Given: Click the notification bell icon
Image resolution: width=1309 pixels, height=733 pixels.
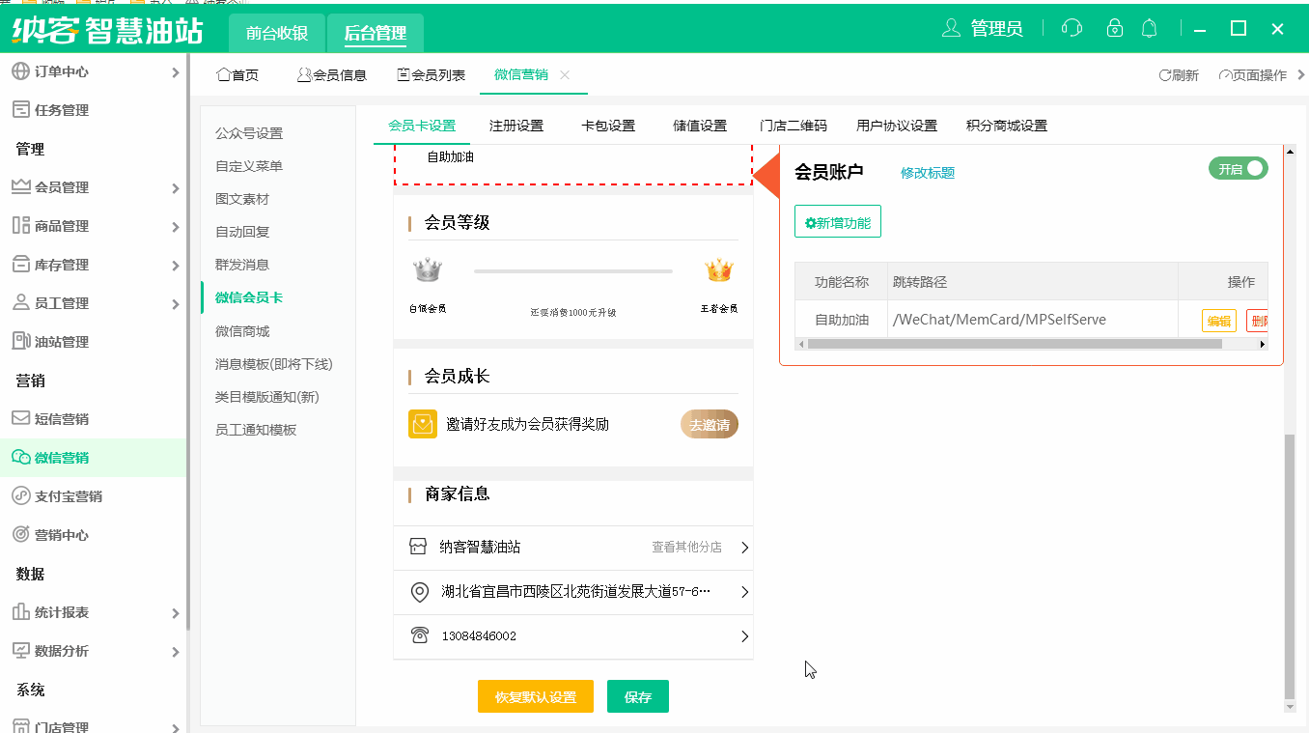Looking at the screenshot, I should click(x=1149, y=28).
